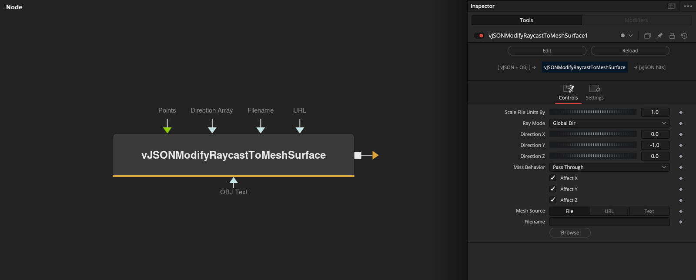
Task: Open the Ray Mode dropdown
Action: (609, 123)
